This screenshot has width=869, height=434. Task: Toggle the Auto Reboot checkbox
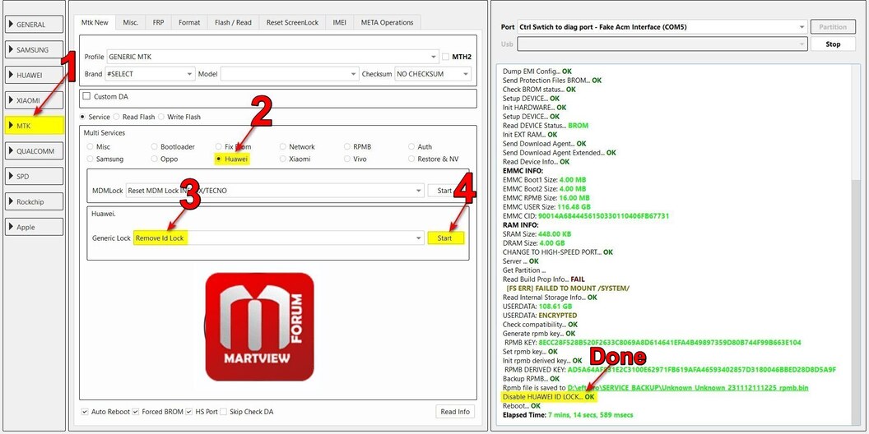tap(85, 412)
